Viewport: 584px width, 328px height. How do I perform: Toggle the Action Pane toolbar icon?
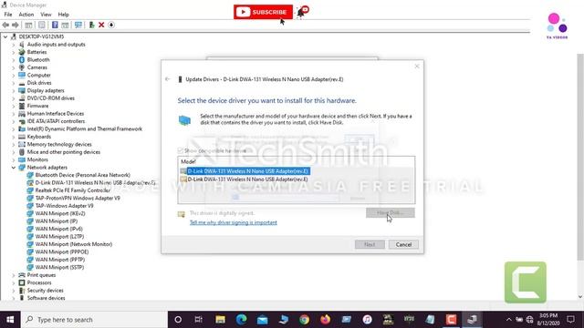(65, 25)
